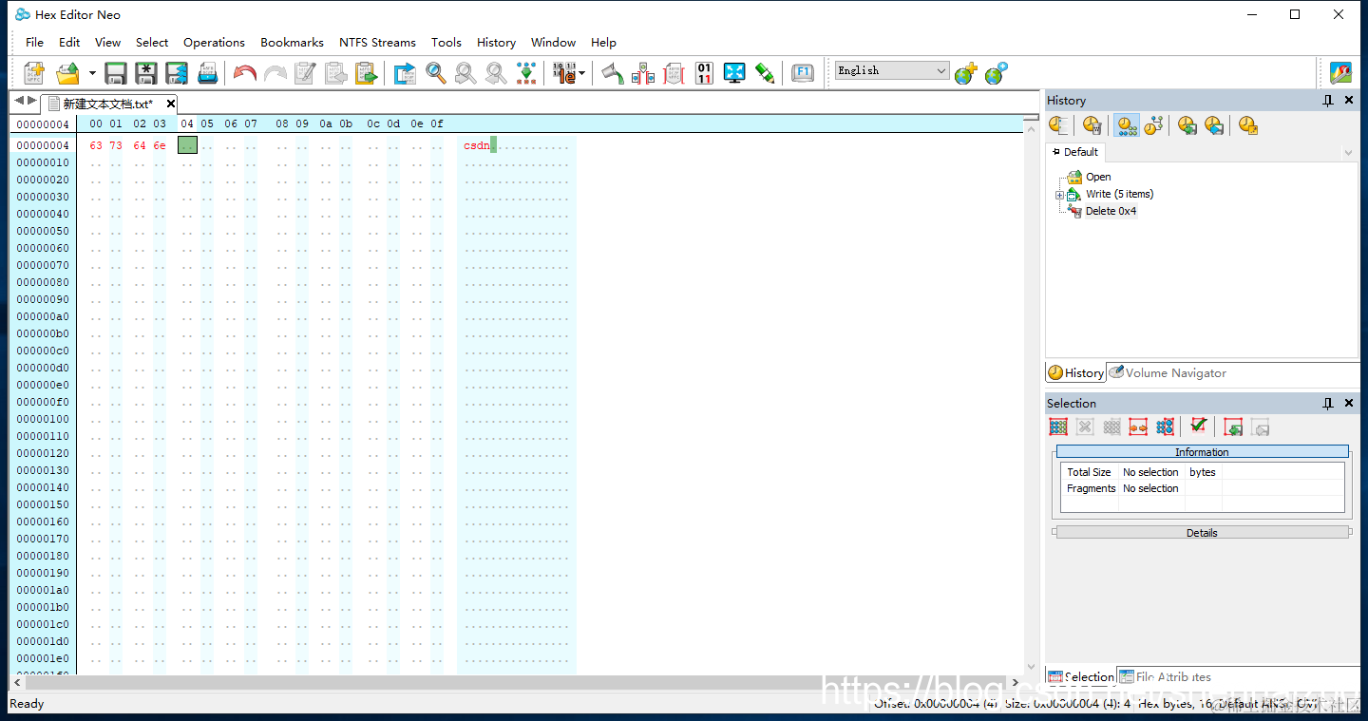1368x721 pixels.
Task: Select the Delete 0x4 history entry
Action: [x=1111, y=211]
